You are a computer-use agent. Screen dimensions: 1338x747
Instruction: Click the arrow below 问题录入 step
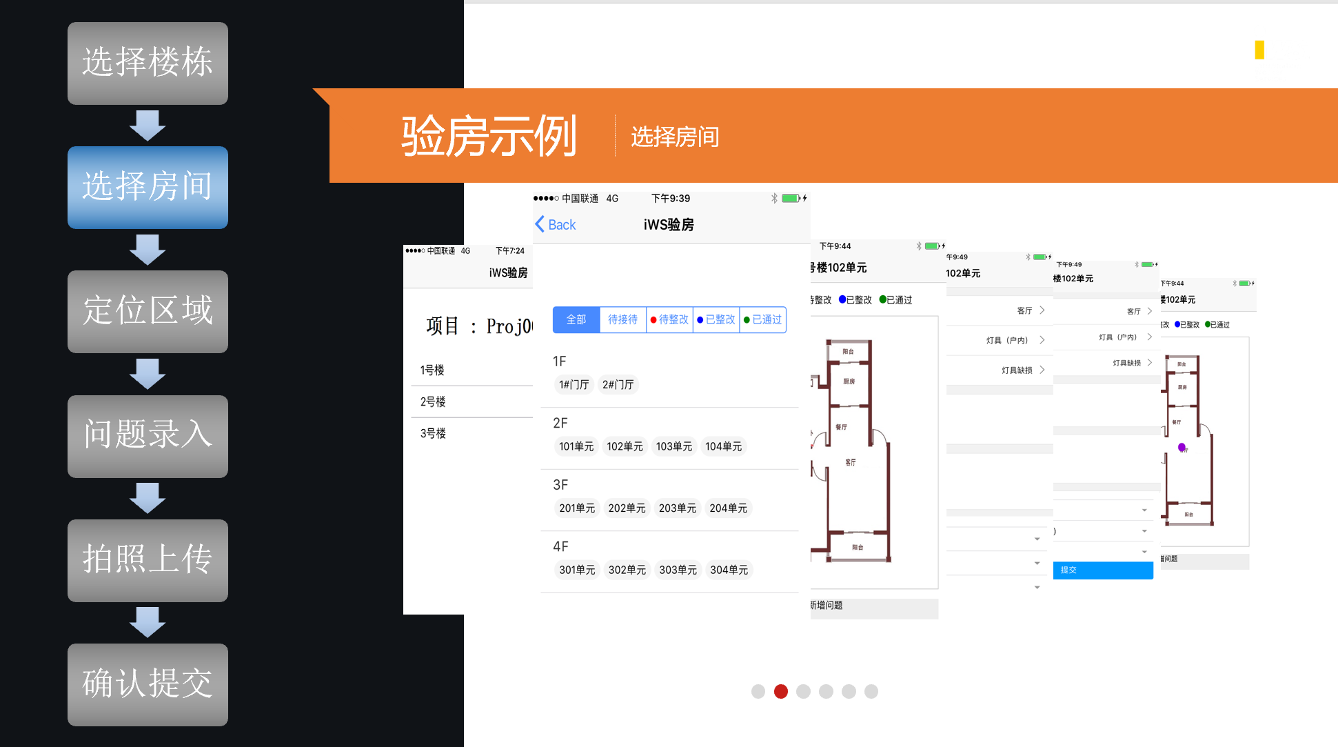click(148, 498)
